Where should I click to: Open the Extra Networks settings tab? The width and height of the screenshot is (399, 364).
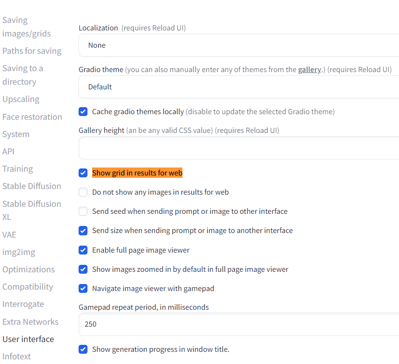pyautogui.click(x=30, y=322)
